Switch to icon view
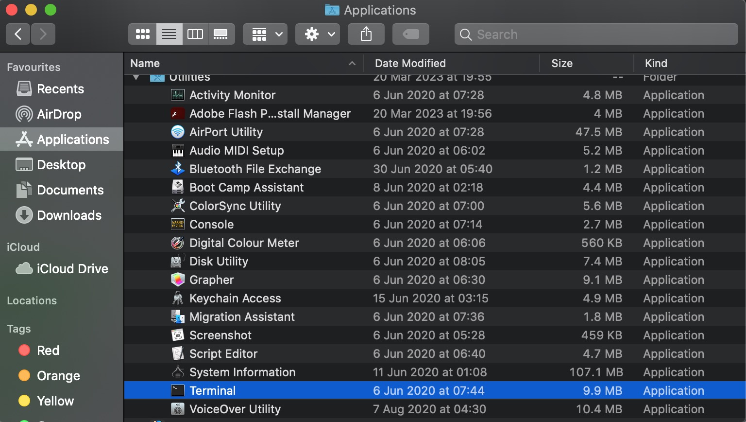This screenshot has height=422, width=746. click(142, 34)
